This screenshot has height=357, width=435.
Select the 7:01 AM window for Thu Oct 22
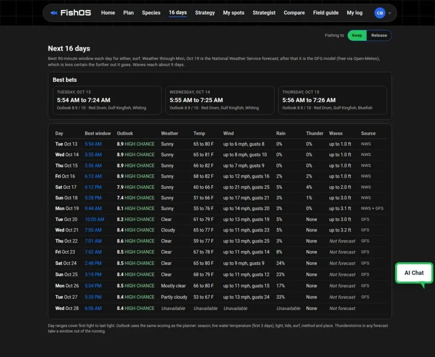click(93, 241)
